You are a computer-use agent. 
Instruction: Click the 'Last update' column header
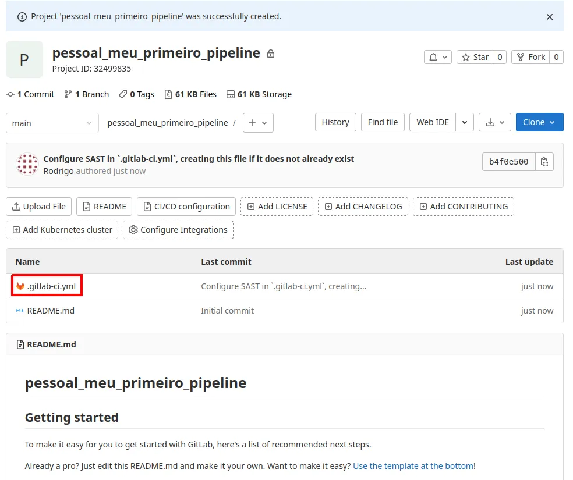[x=529, y=262]
